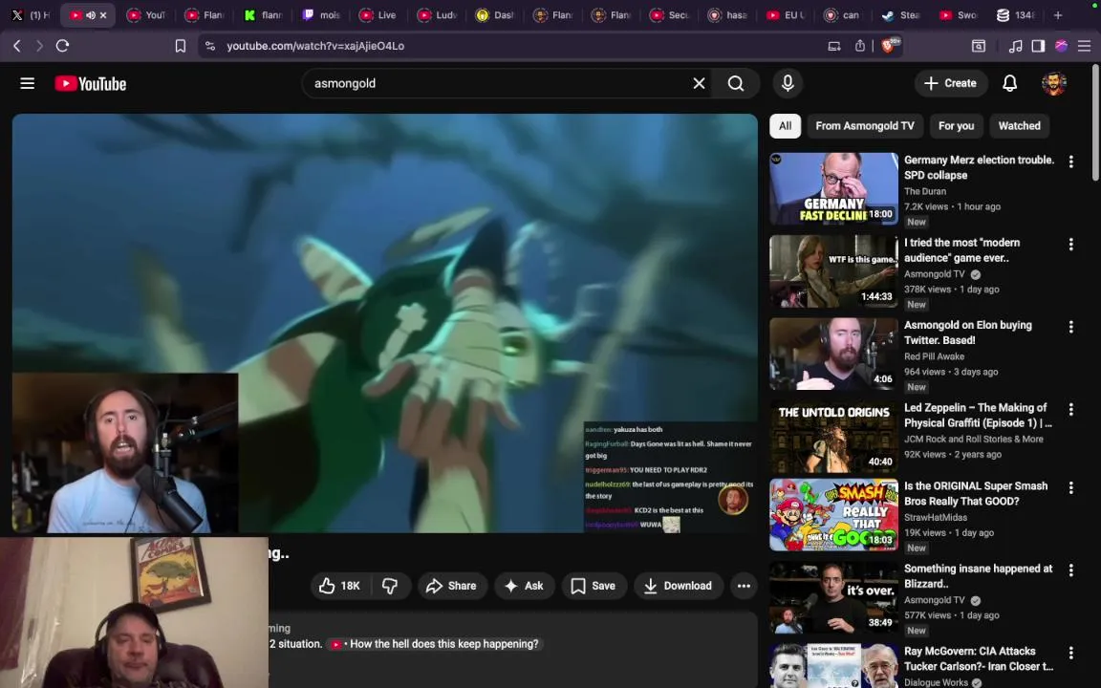Switch to the Twitch mois browser tab
This screenshot has width=1101, height=688.
pos(321,14)
